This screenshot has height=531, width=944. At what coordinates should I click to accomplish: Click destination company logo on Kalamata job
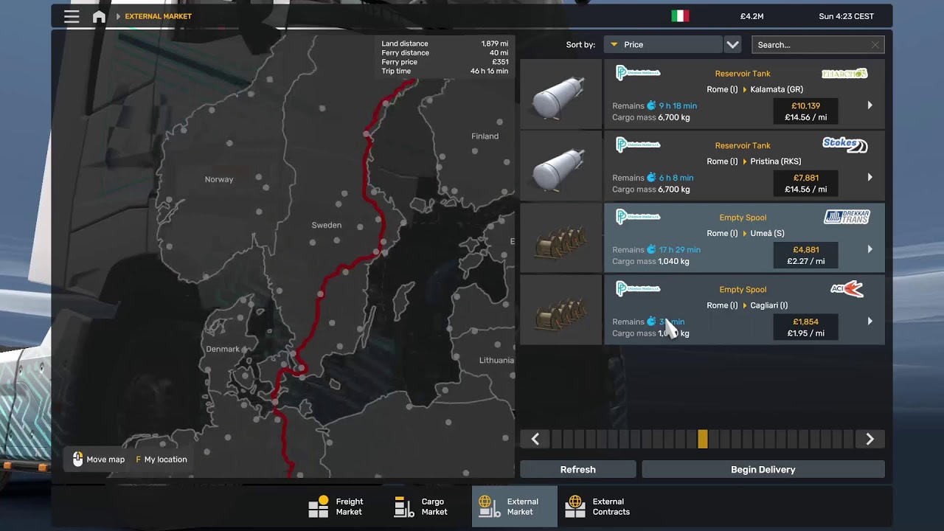click(844, 74)
